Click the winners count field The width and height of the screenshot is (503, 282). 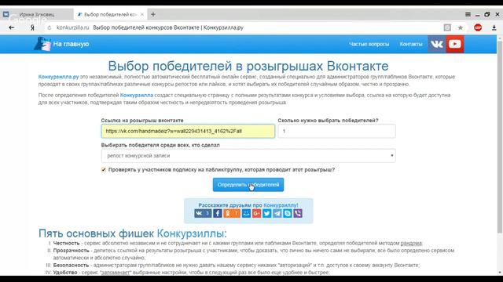tap(336, 131)
